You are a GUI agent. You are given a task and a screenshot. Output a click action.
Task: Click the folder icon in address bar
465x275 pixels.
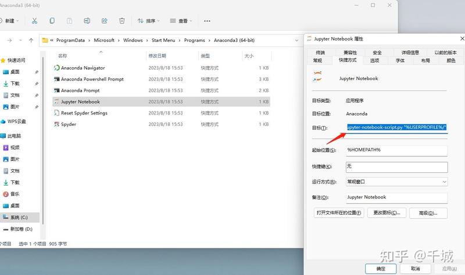(x=45, y=40)
